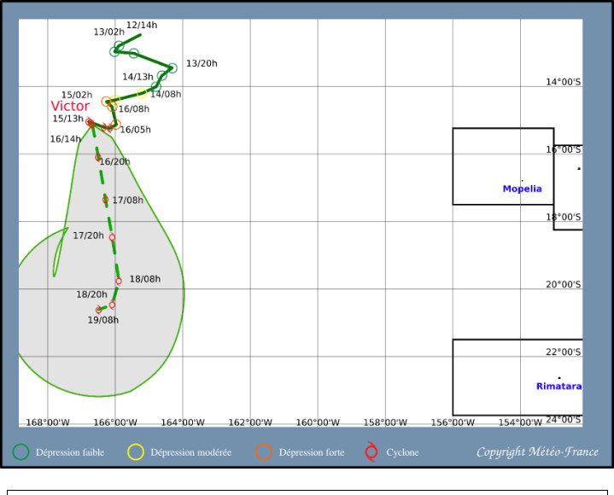Click the Rimatara island label
The width and height of the screenshot is (614, 495).
click(x=558, y=387)
